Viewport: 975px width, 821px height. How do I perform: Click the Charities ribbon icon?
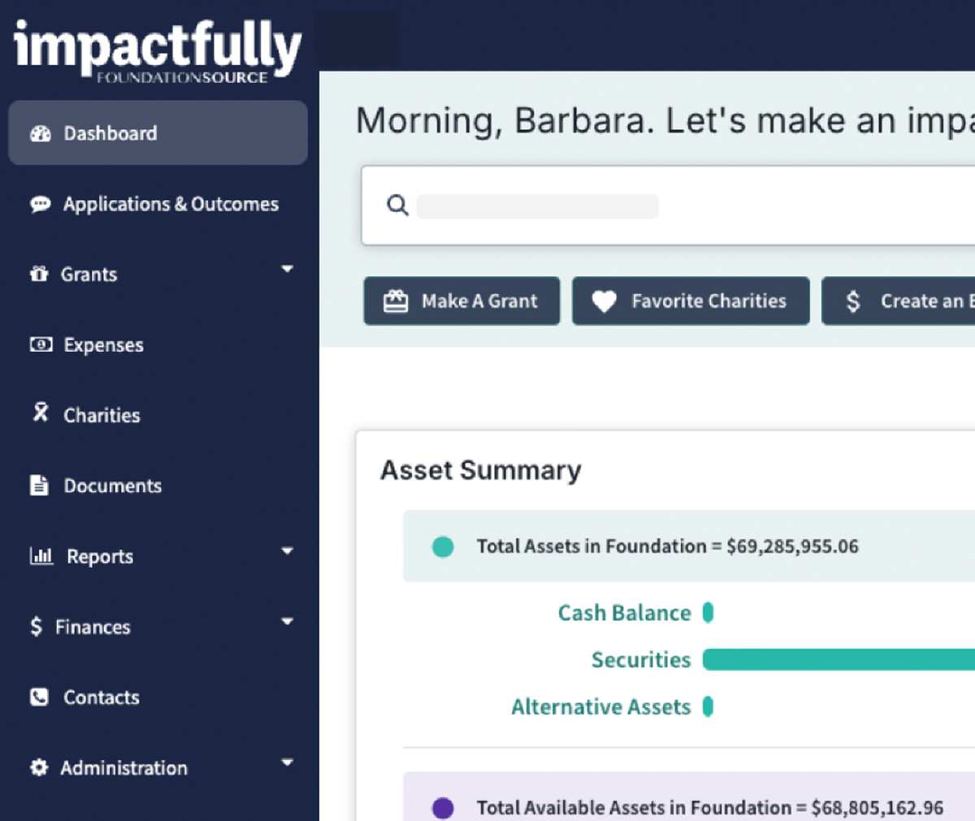(x=41, y=413)
